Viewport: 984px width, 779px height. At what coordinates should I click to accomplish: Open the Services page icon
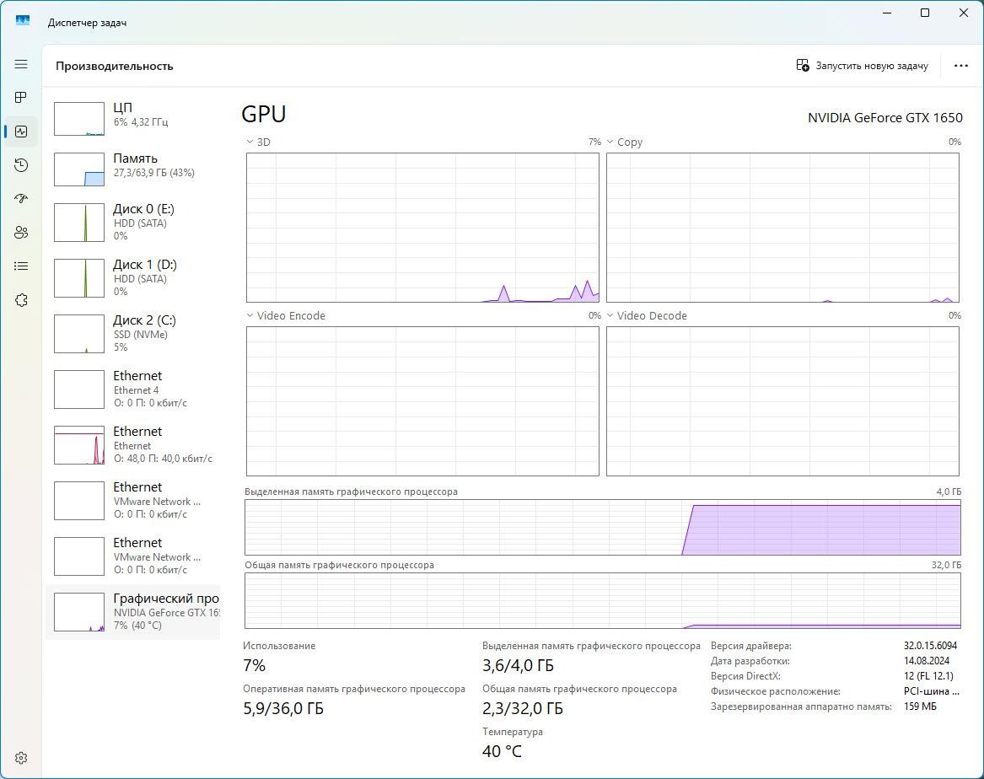[21, 299]
